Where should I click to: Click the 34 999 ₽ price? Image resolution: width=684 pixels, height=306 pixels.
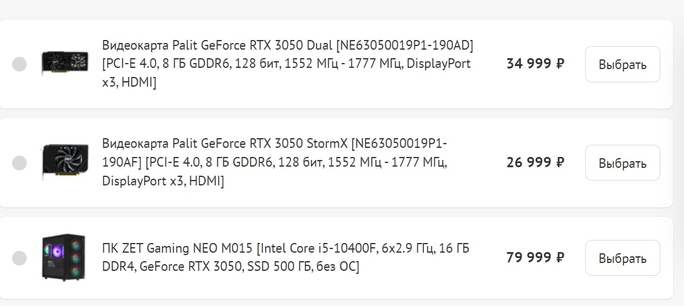click(x=535, y=64)
